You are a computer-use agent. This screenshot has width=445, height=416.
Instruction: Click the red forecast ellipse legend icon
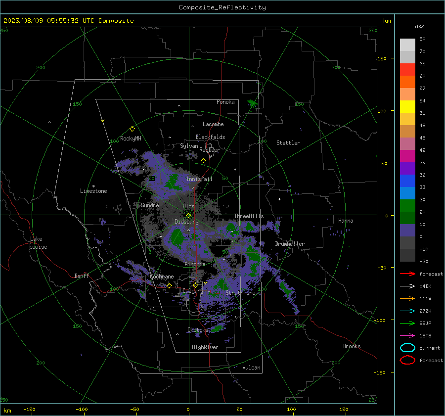click(407, 360)
